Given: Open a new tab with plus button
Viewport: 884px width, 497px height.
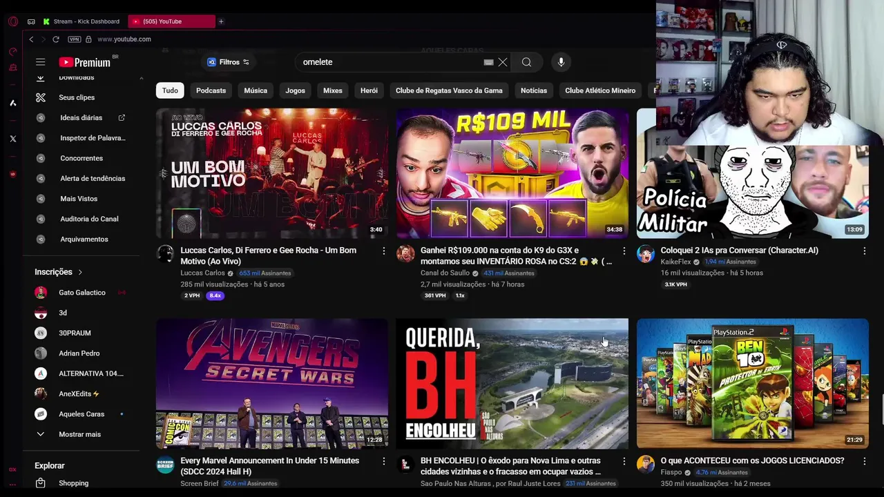Looking at the screenshot, I should pos(221,21).
